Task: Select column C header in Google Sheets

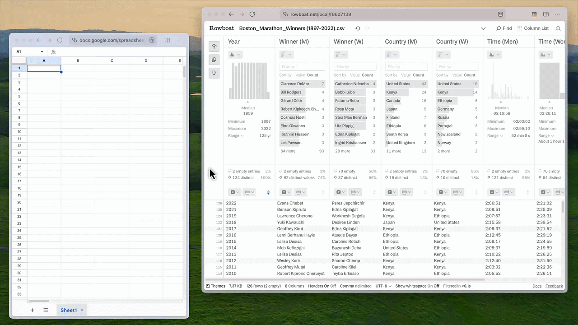Action: coord(112,60)
